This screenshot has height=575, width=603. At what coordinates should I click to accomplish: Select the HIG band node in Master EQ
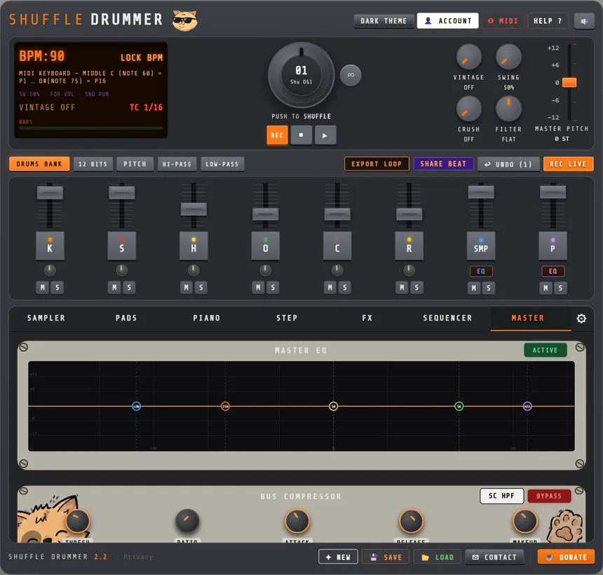click(x=527, y=406)
